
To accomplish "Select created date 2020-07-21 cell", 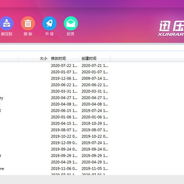I will [95, 65].
